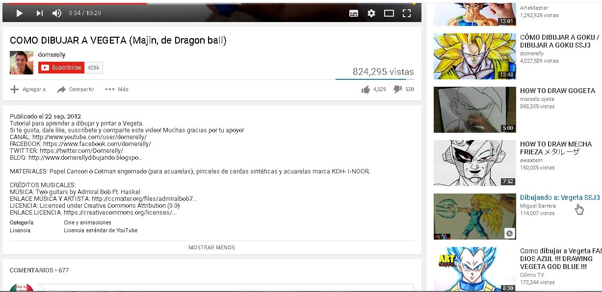Click the red Suscribirse button
Image resolution: width=602 pixels, height=292 pixels.
[61, 68]
